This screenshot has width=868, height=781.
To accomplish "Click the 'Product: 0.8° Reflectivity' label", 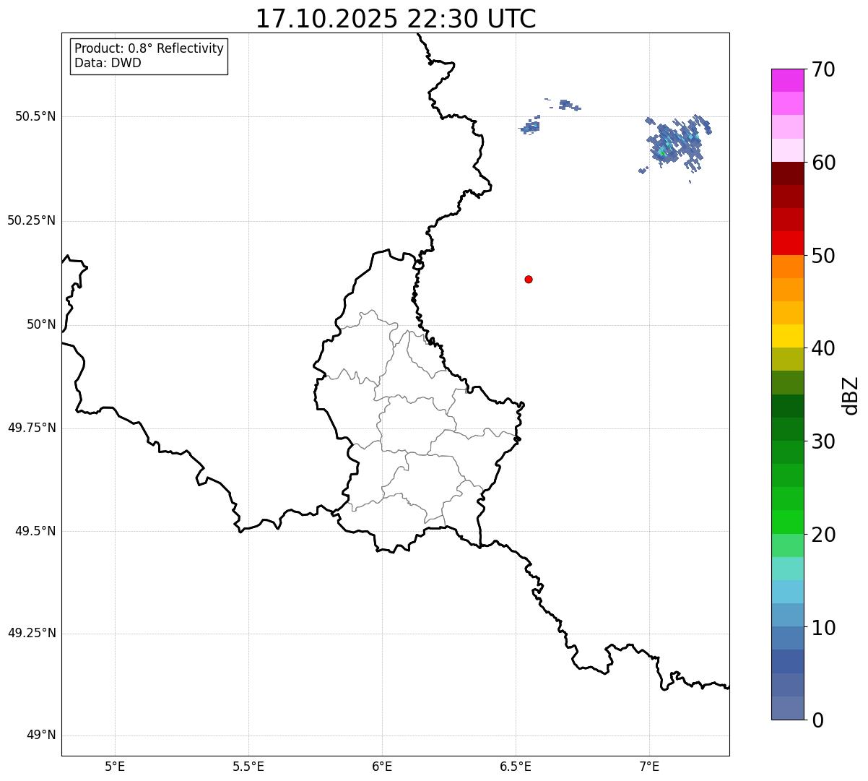I will [x=149, y=48].
